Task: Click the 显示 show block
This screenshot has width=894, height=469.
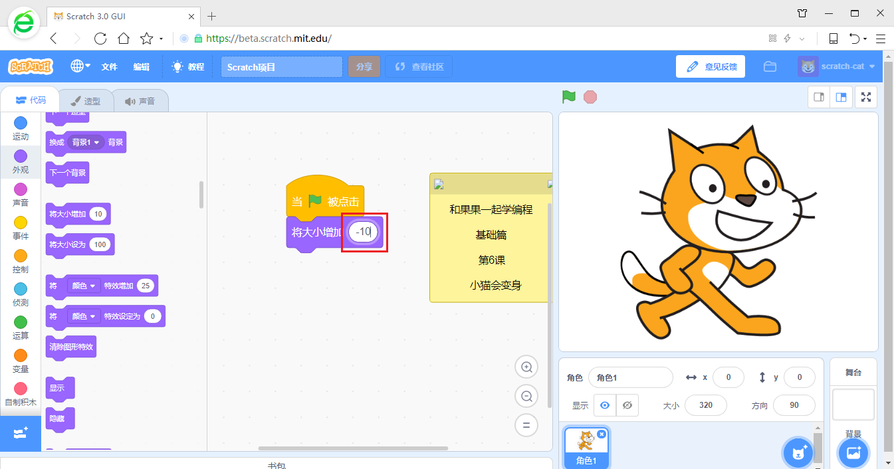Action: [60, 389]
